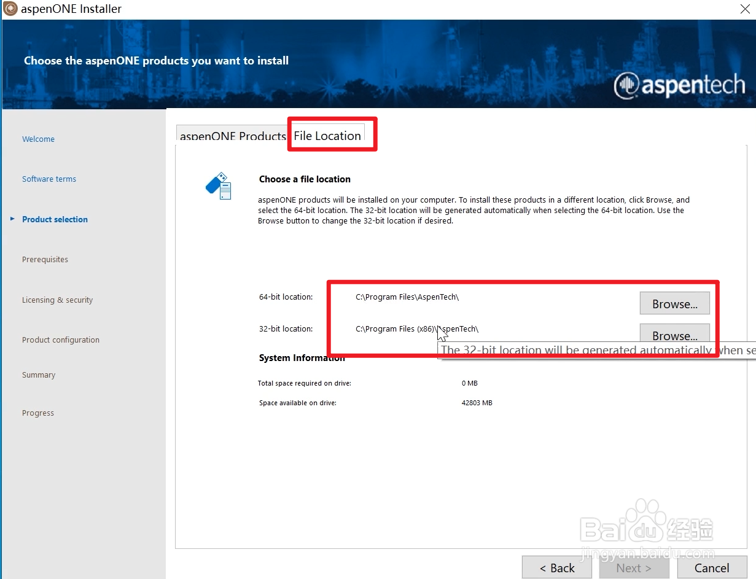Viewport: 756px width, 579px height.
Task: Open the Progress step
Action: click(38, 413)
